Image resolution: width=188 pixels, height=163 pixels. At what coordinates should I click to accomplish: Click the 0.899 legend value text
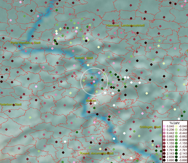pos(170,140)
